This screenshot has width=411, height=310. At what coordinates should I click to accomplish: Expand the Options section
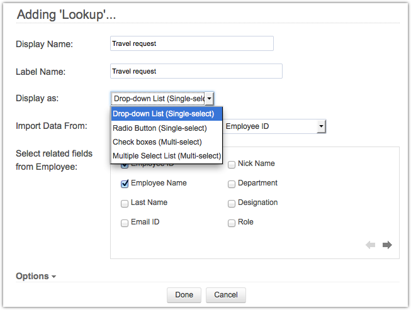pos(36,276)
